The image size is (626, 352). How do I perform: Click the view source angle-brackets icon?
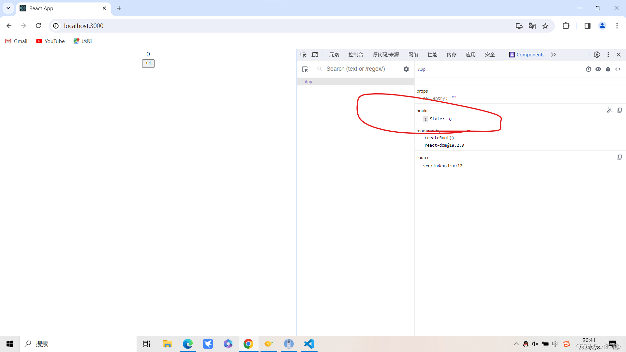coord(618,69)
